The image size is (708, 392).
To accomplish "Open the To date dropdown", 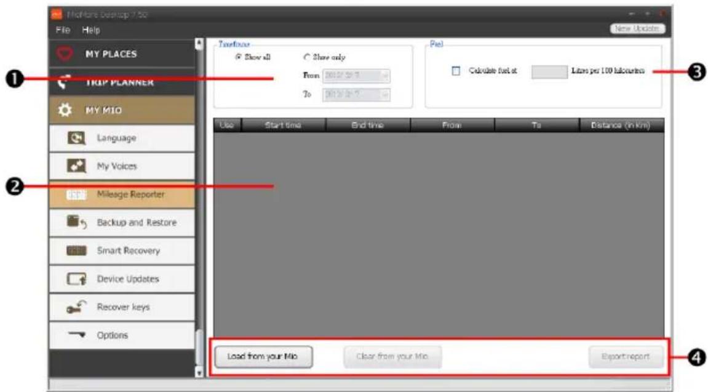I will click(384, 94).
